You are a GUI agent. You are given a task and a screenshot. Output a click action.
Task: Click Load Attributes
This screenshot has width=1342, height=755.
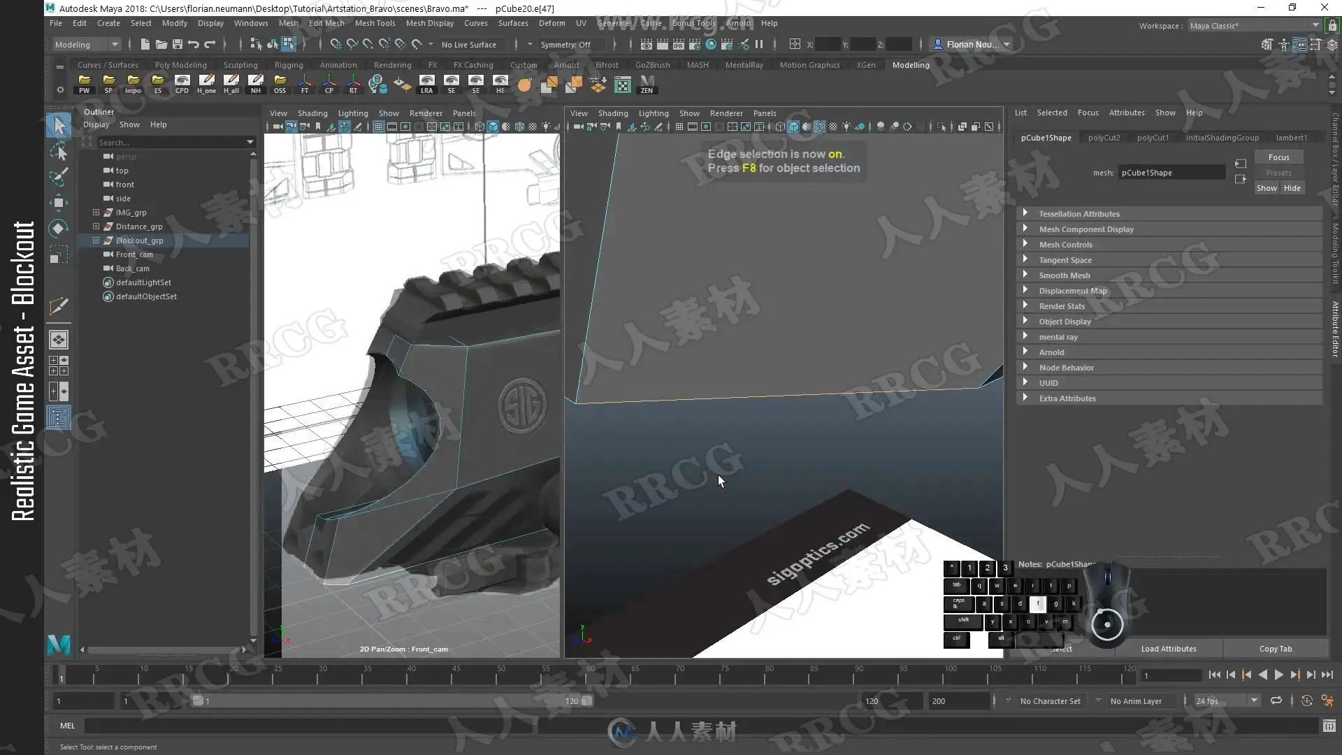pyautogui.click(x=1169, y=649)
